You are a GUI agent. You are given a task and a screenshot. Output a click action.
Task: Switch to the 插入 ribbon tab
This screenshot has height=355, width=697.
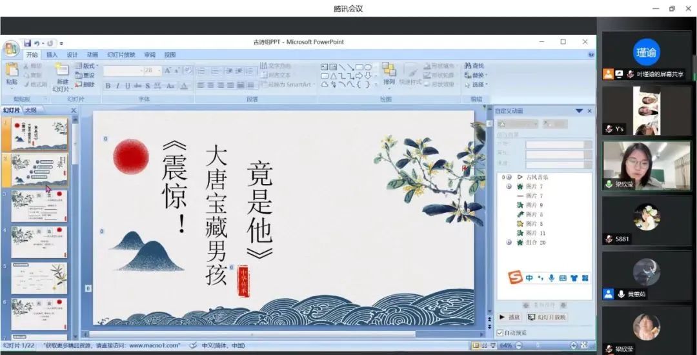coord(52,55)
